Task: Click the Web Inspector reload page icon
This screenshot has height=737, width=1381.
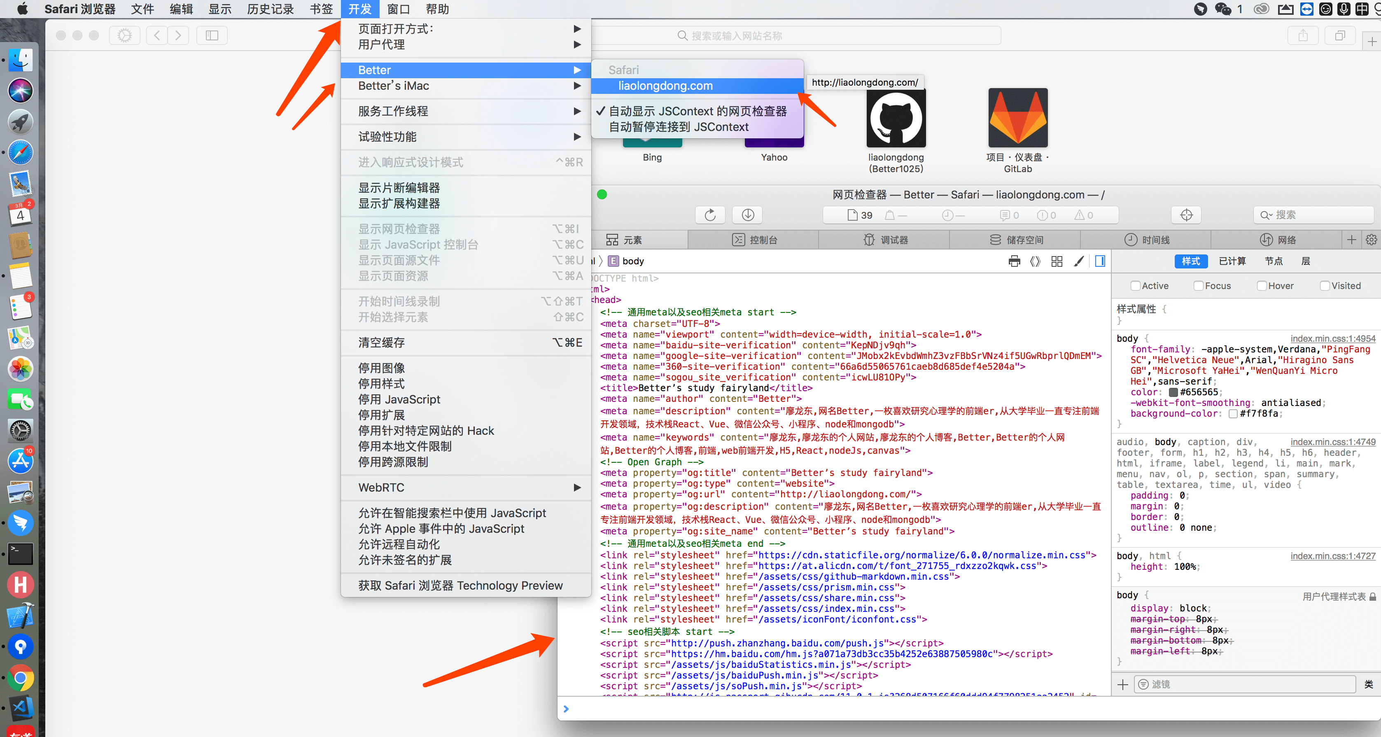Action: coord(710,215)
